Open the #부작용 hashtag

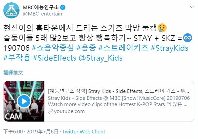17,58
